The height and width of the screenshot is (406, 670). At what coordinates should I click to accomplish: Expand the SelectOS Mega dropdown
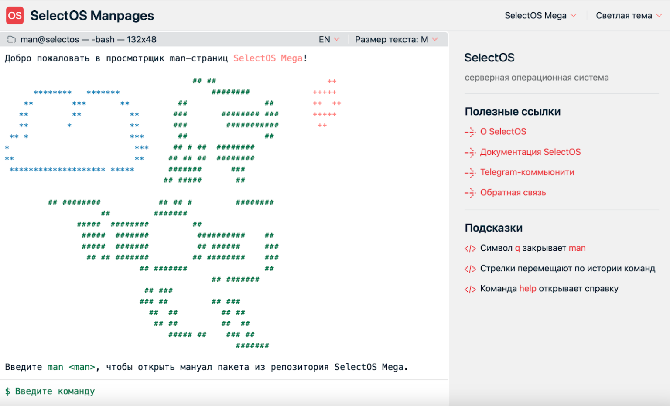pos(541,15)
